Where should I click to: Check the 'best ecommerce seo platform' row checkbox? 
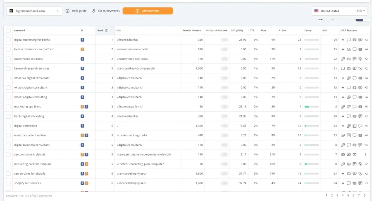[8, 49]
